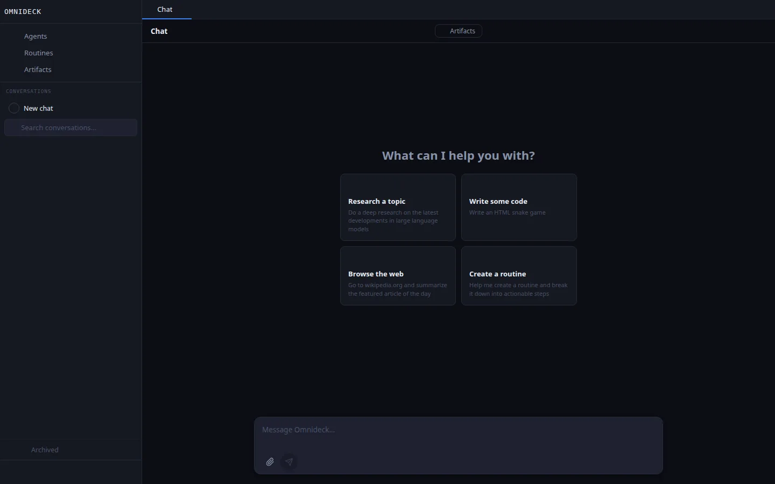Pick the Browse the web suggestion card

point(398,276)
